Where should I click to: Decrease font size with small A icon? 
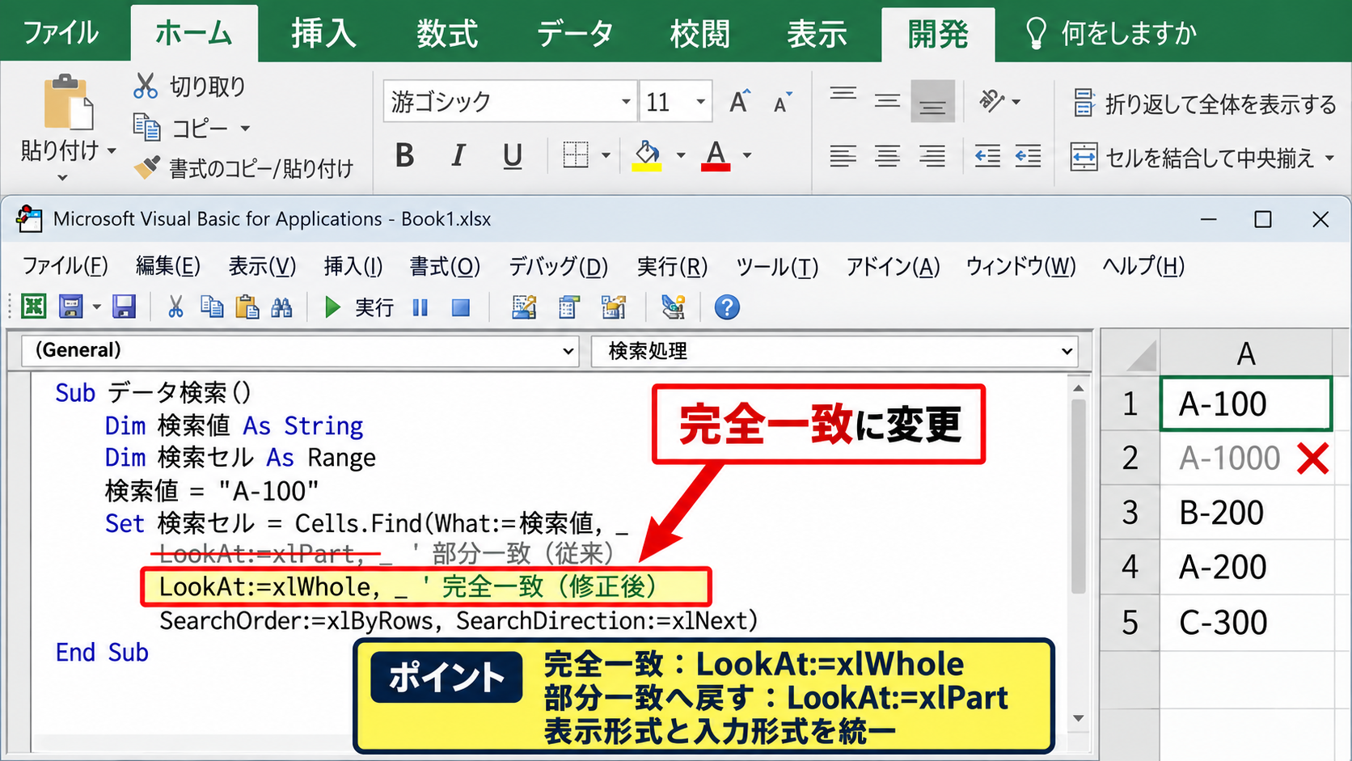coord(782,103)
